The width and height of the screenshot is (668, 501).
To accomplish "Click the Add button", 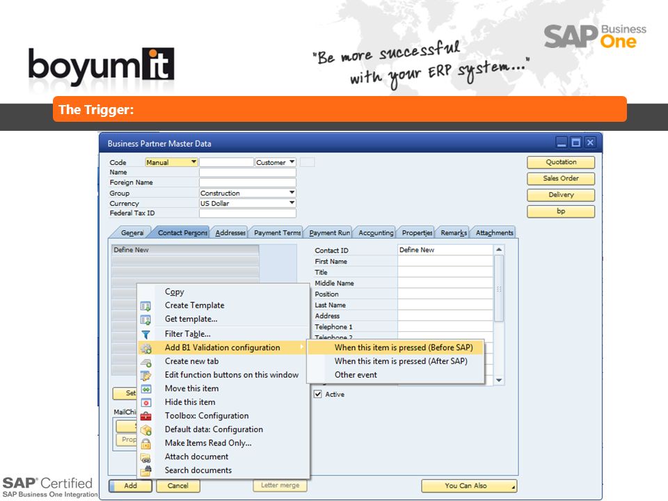I will [130, 486].
